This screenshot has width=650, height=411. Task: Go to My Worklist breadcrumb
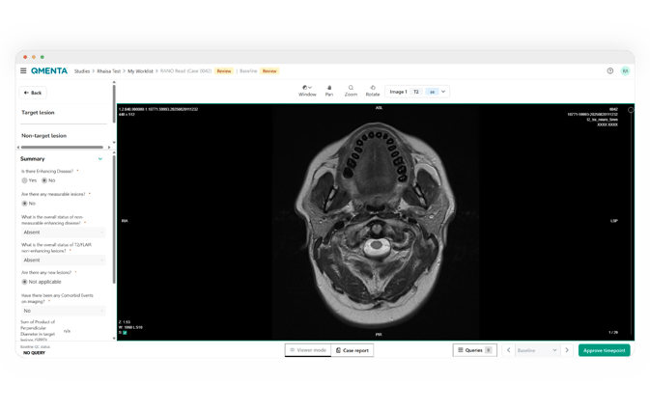tap(140, 71)
